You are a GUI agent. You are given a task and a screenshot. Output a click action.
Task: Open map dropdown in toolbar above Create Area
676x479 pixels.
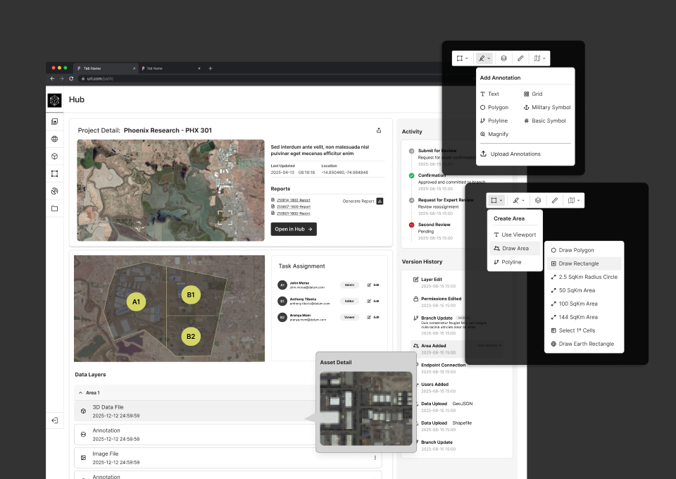574,201
